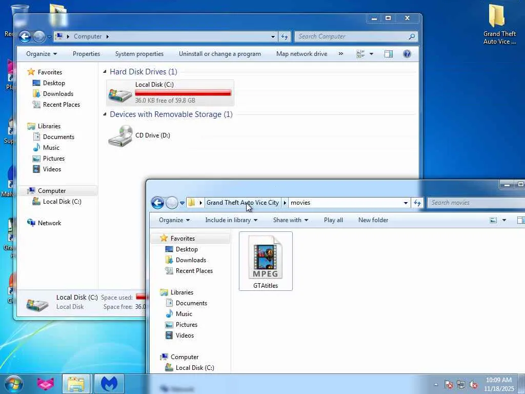Click the Change your view icon in Computer window
Screen dimensions: 525x394
pos(360,54)
